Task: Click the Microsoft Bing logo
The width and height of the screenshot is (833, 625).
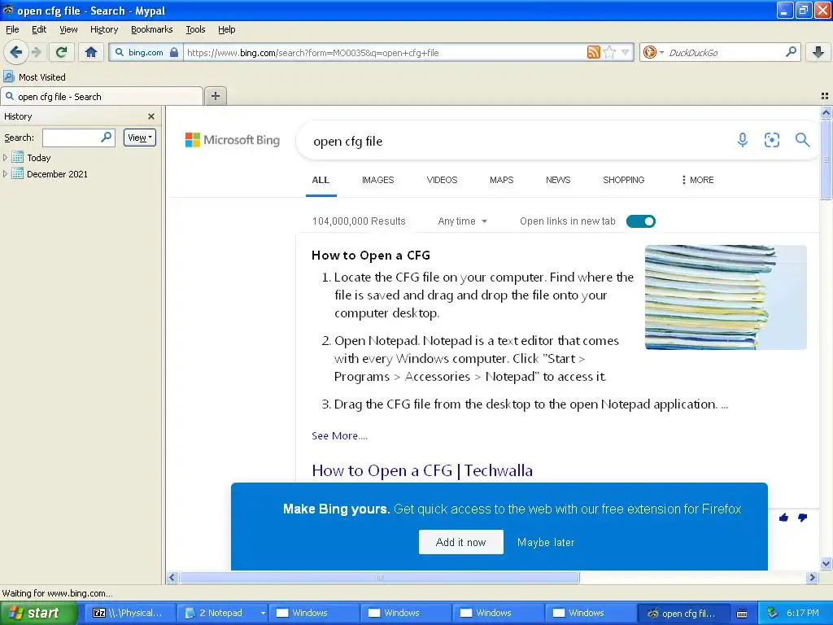Action: pos(232,140)
